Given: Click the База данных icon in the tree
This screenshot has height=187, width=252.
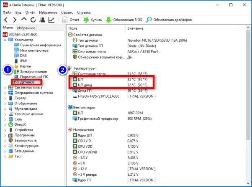Looking at the screenshot, I should coord(10,151).
